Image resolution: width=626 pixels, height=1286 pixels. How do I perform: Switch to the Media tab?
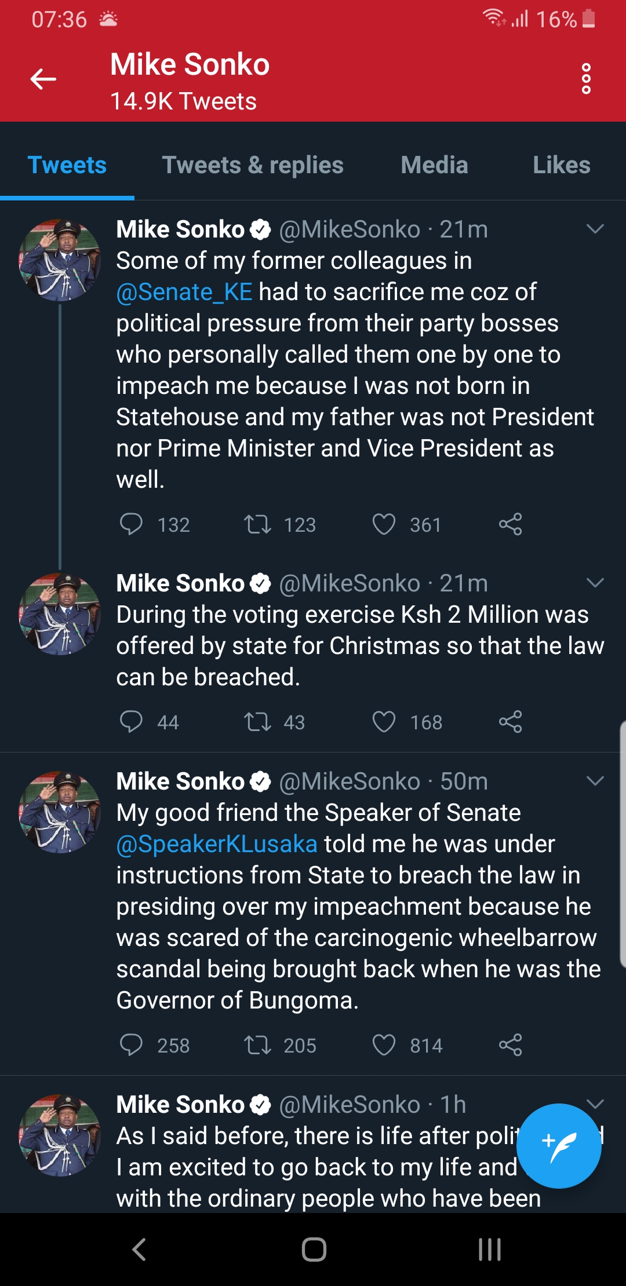point(434,165)
